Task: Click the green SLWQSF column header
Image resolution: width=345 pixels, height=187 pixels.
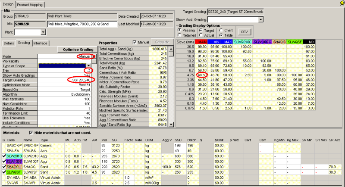Action: (295, 42)
